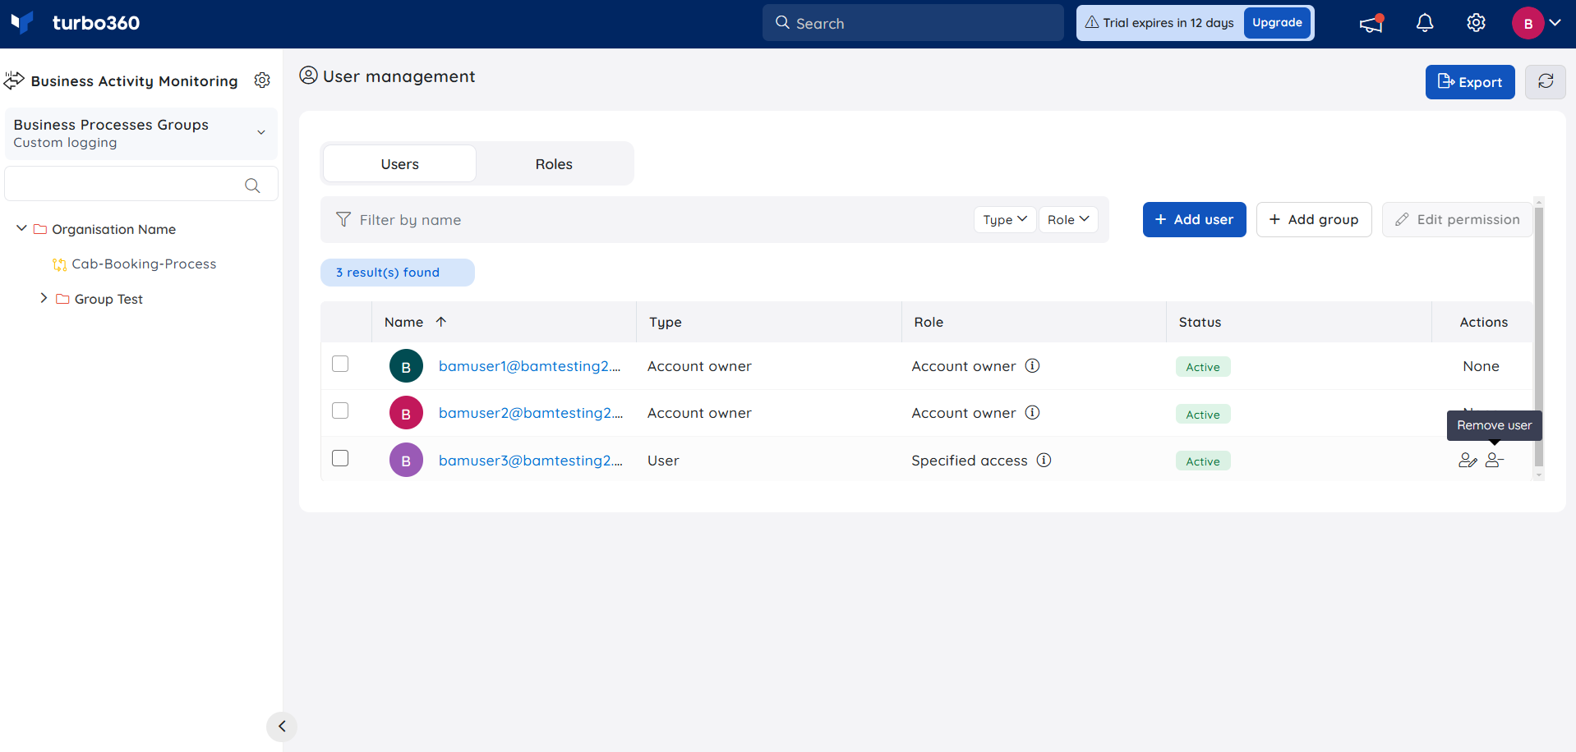
Task: Select the bamuser2 row checkbox
Action: coord(340,410)
